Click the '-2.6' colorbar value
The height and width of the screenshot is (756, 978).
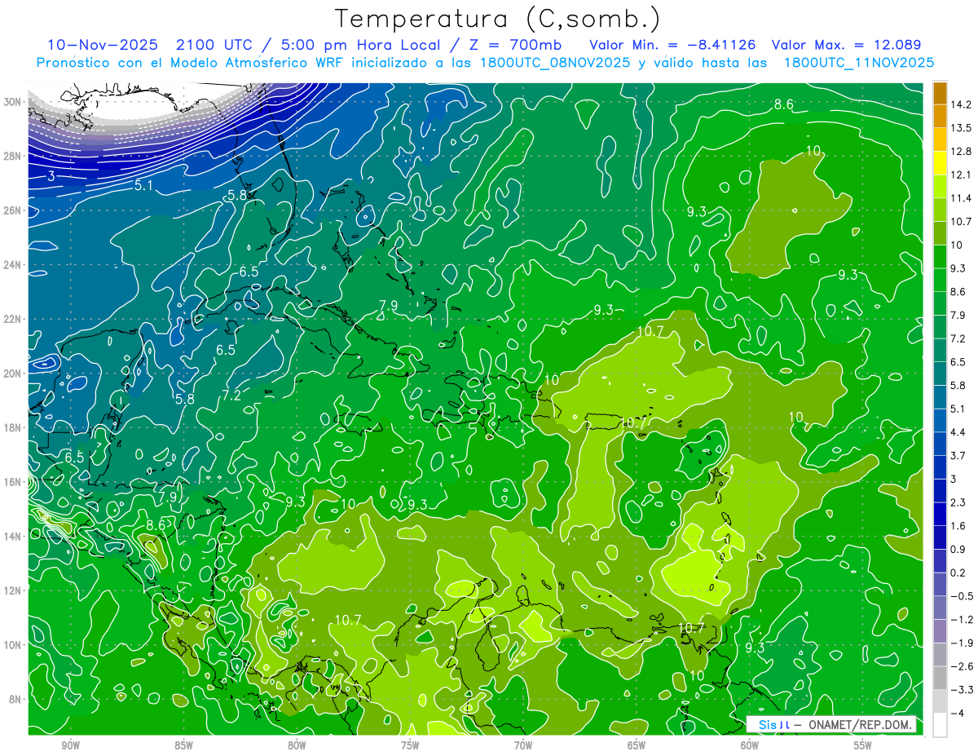pos(962,666)
